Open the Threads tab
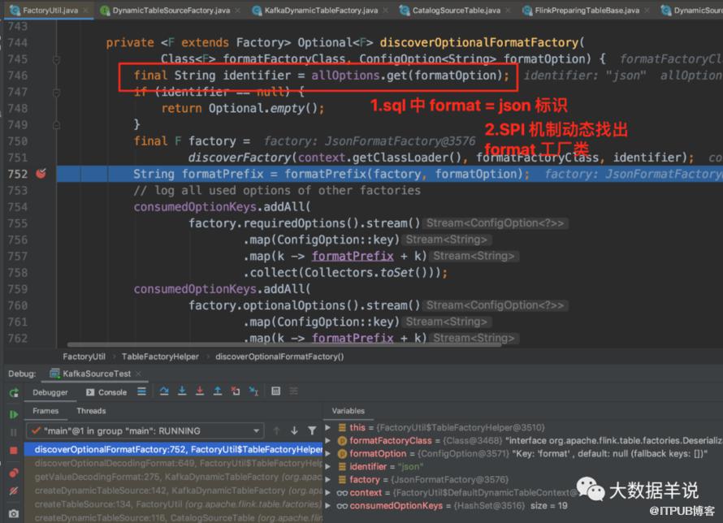723x523 pixels. pos(91,411)
